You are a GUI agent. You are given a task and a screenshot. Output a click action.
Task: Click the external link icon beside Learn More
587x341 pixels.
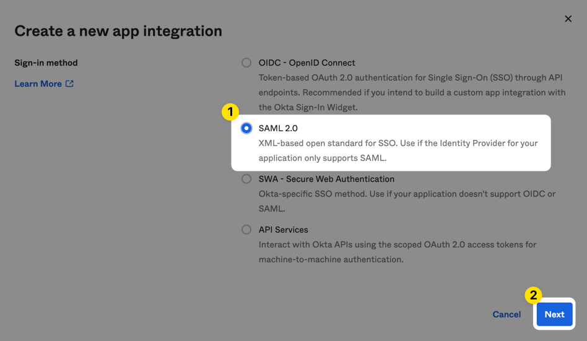pos(69,84)
